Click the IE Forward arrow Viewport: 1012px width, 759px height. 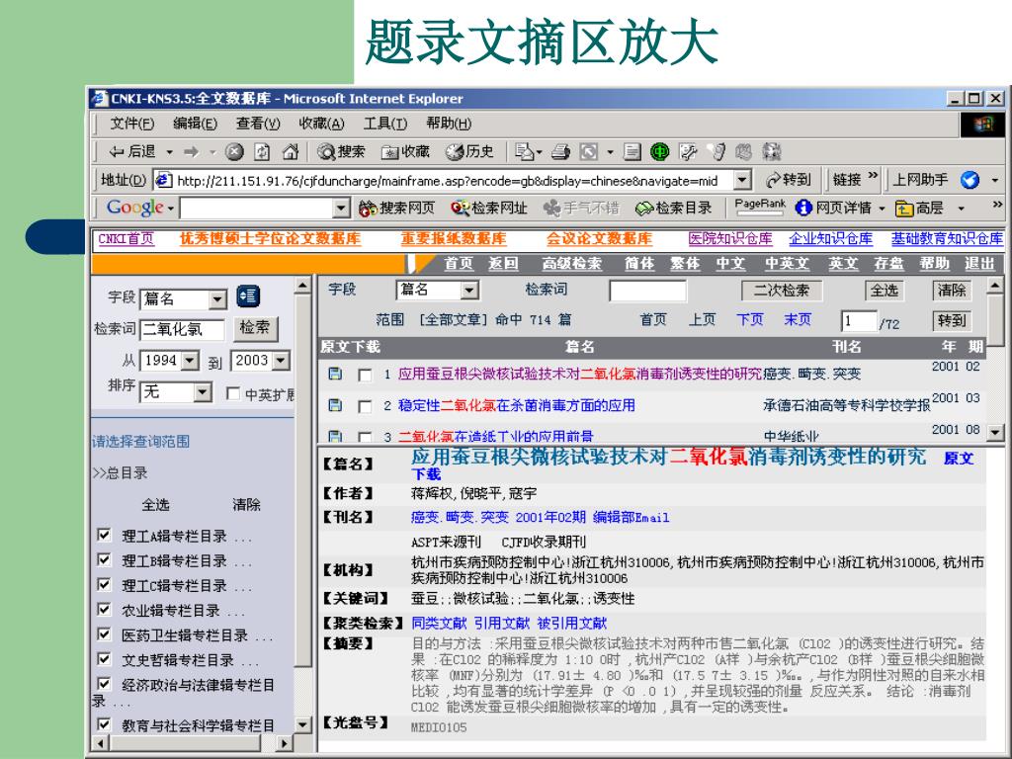[192, 152]
